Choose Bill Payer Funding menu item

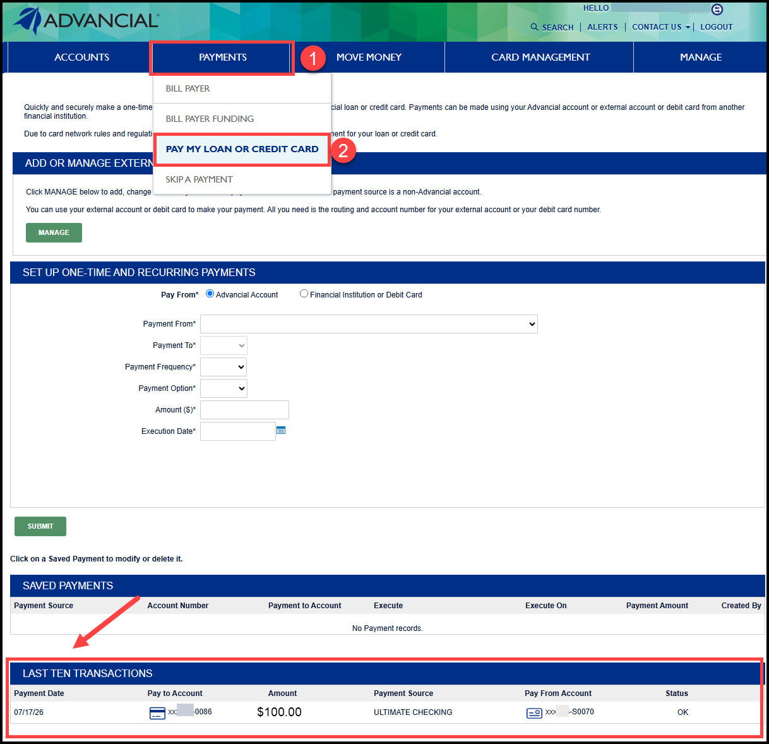(x=242, y=119)
